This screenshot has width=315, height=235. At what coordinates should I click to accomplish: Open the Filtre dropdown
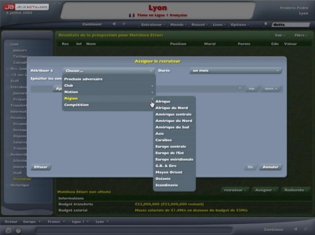pyautogui.click(x=299, y=35)
